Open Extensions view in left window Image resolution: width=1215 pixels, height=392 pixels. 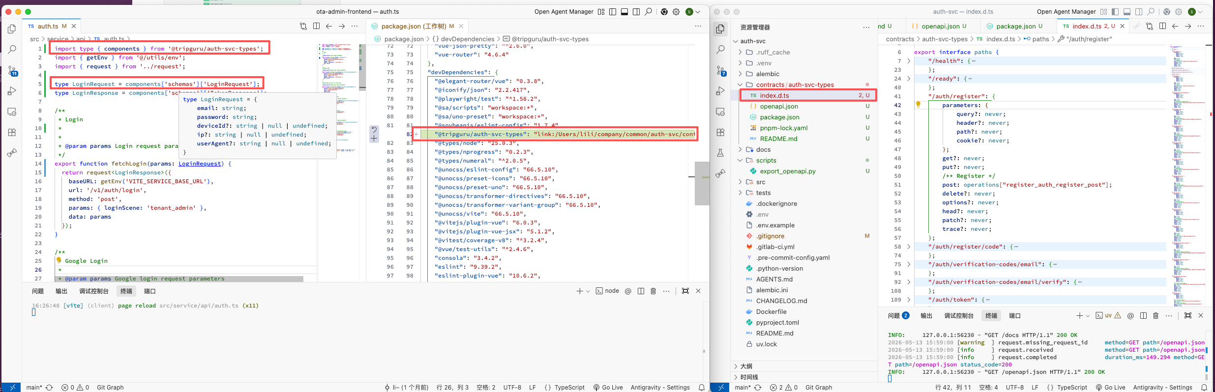12,132
